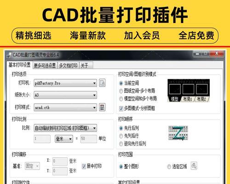Toggle the 多图模式-分析图框 checkbox
The image size is (230, 184).
[x=121, y=109]
